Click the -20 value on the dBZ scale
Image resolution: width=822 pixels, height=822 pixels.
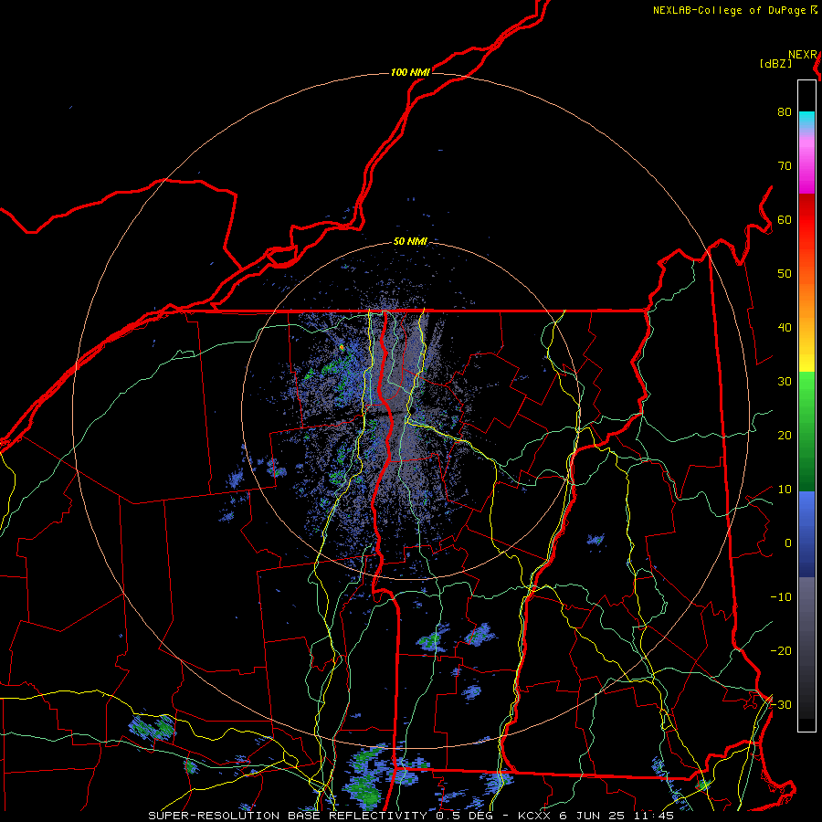(781, 650)
